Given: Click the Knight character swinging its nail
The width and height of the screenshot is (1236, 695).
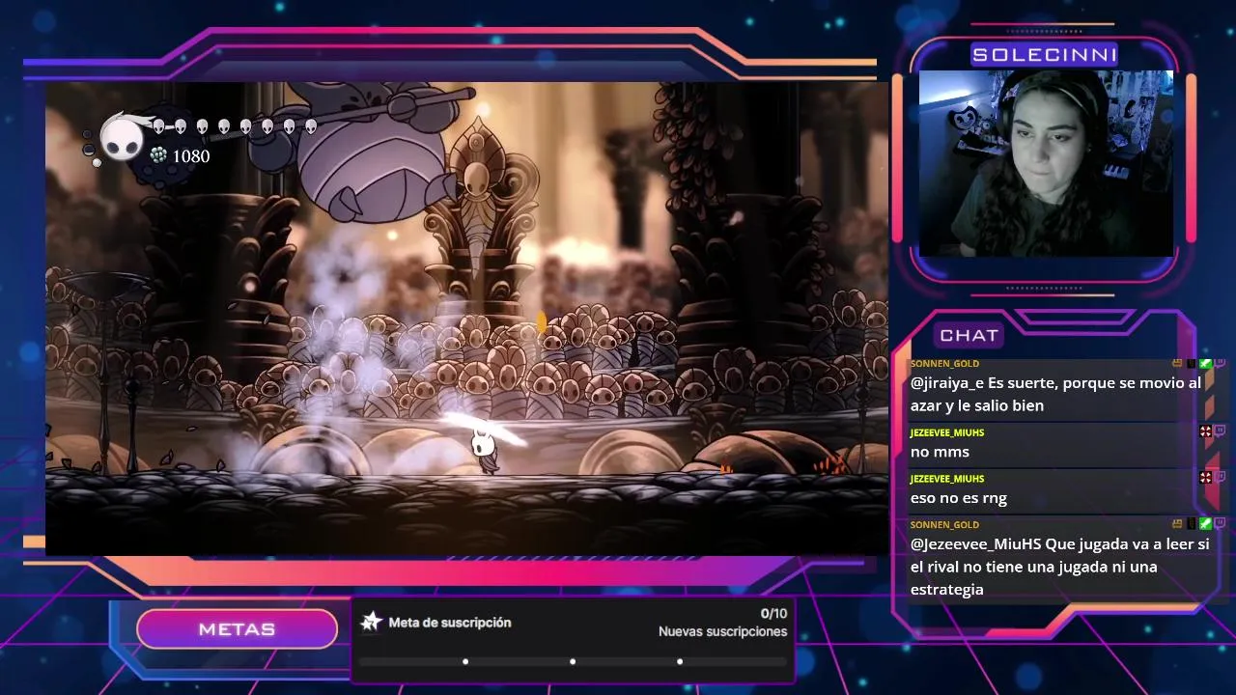Looking at the screenshot, I should tap(484, 452).
